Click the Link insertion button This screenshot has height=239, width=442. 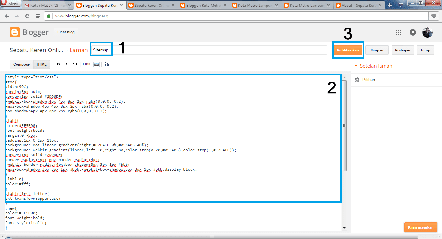[87, 64]
